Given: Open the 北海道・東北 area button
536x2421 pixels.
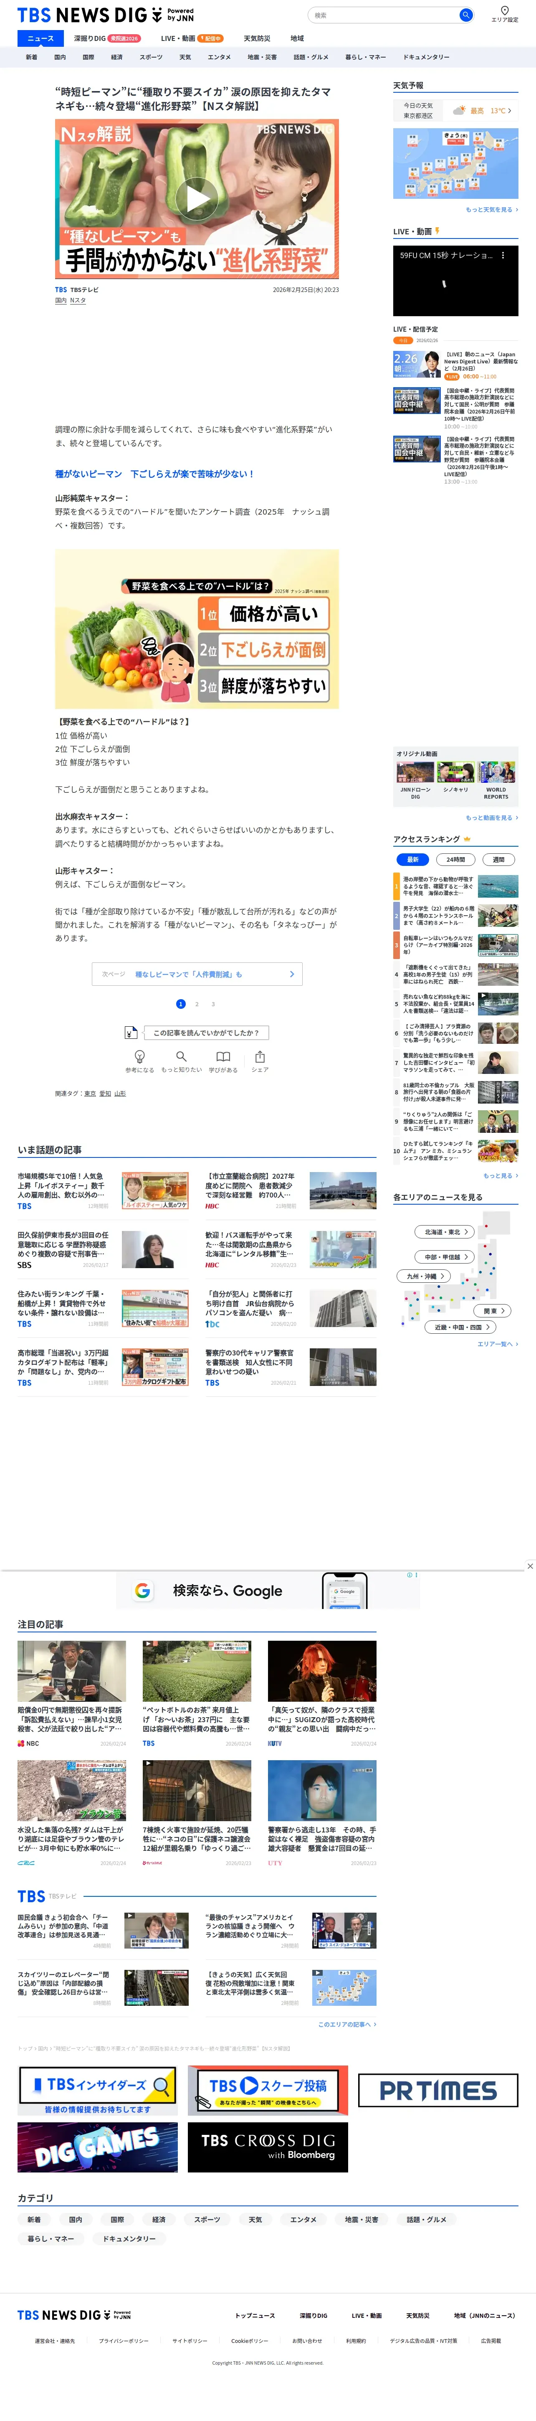Looking at the screenshot, I should (445, 1232).
